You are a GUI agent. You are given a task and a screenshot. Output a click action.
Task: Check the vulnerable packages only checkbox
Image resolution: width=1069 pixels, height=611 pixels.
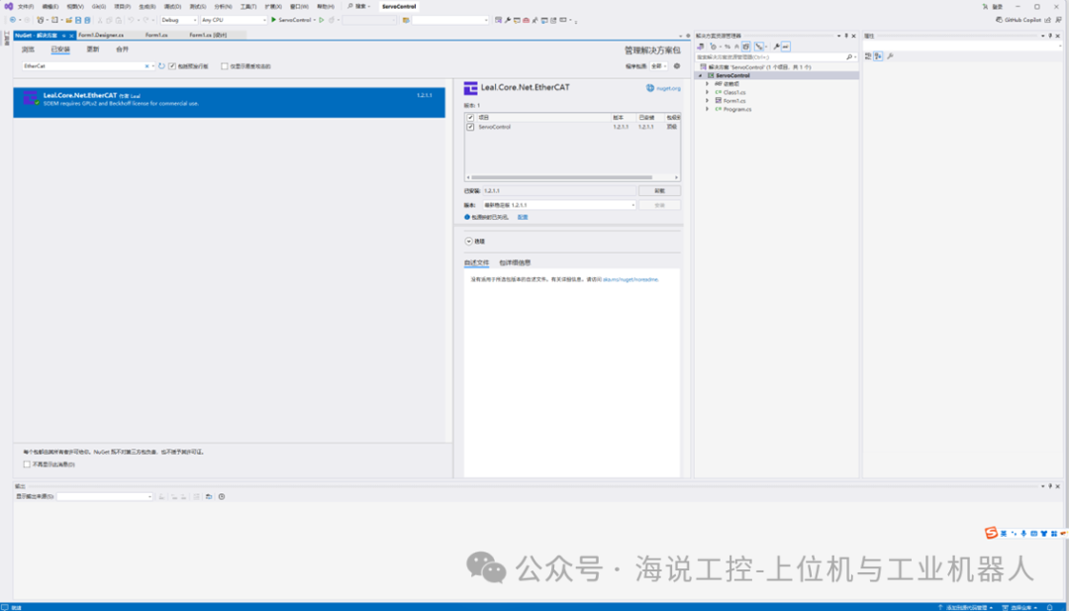[224, 65]
